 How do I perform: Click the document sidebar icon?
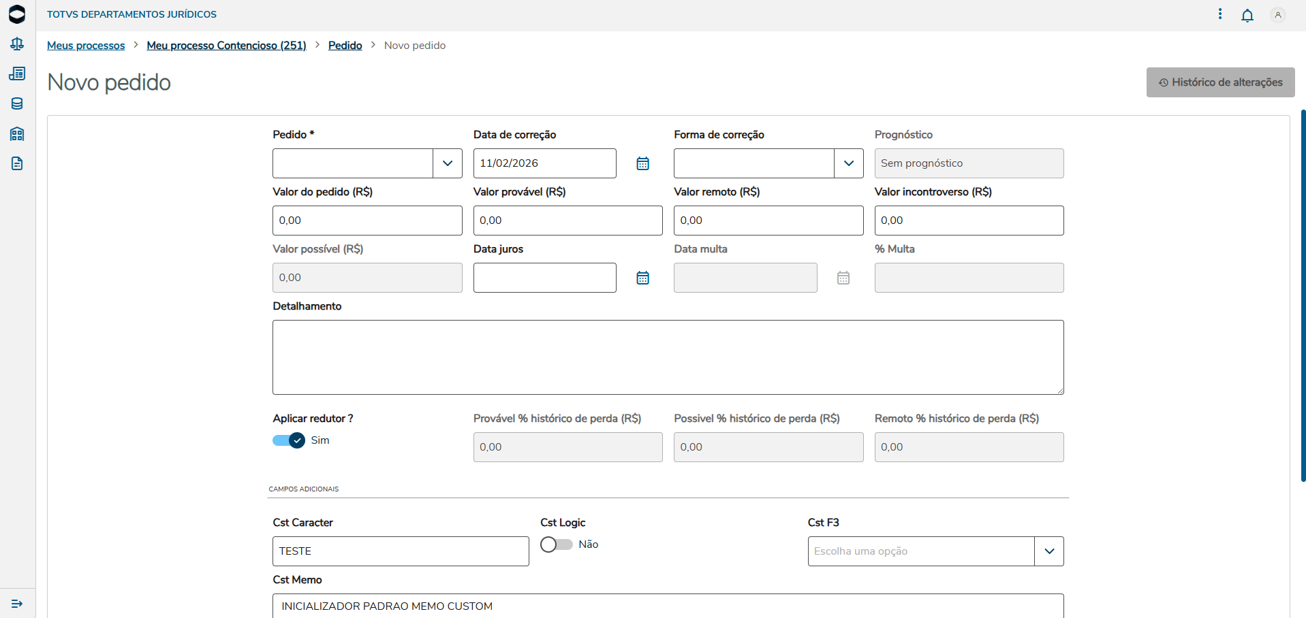(17, 163)
